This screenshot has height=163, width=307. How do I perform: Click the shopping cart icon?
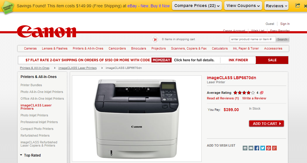coord(155,40)
